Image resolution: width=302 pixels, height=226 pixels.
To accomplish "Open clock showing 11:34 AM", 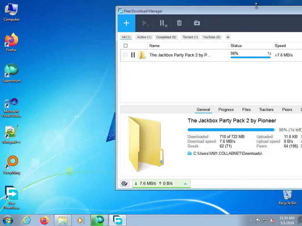I will 287,220.
